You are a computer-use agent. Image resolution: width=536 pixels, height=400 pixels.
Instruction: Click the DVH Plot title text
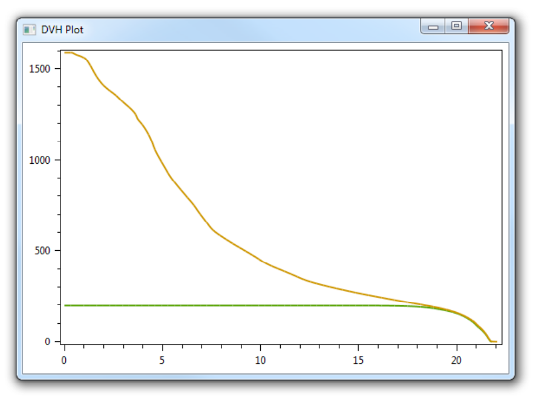click(x=62, y=30)
